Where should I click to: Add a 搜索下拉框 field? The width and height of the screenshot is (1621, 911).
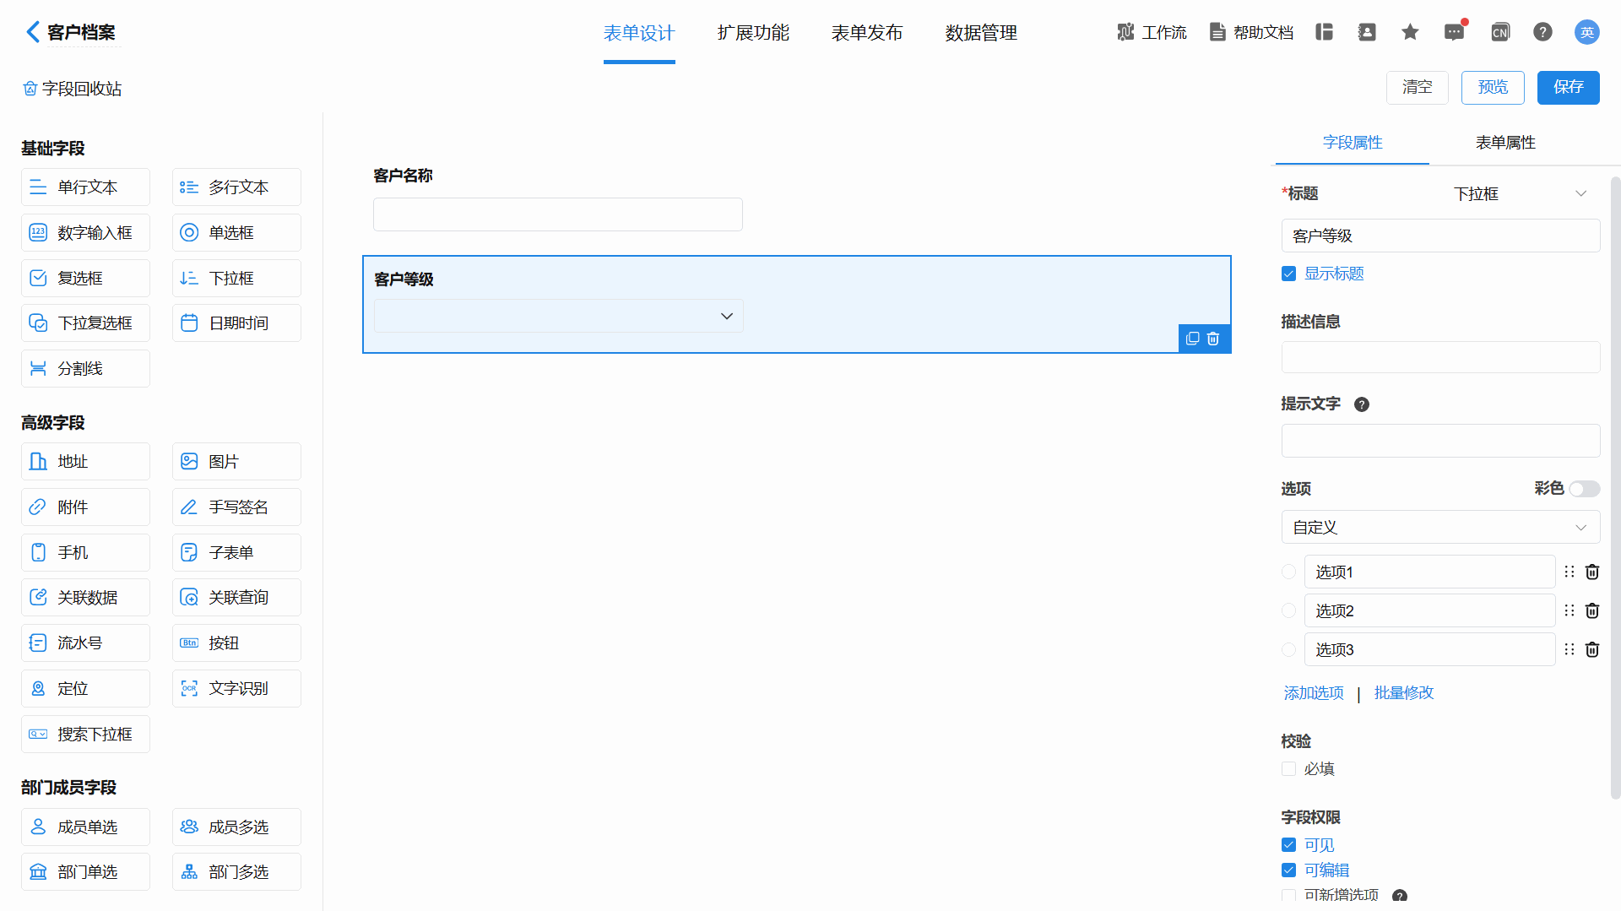click(x=85, y=734)
